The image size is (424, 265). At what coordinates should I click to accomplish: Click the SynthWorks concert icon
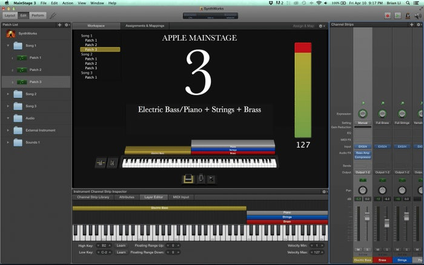coord(11,34)
